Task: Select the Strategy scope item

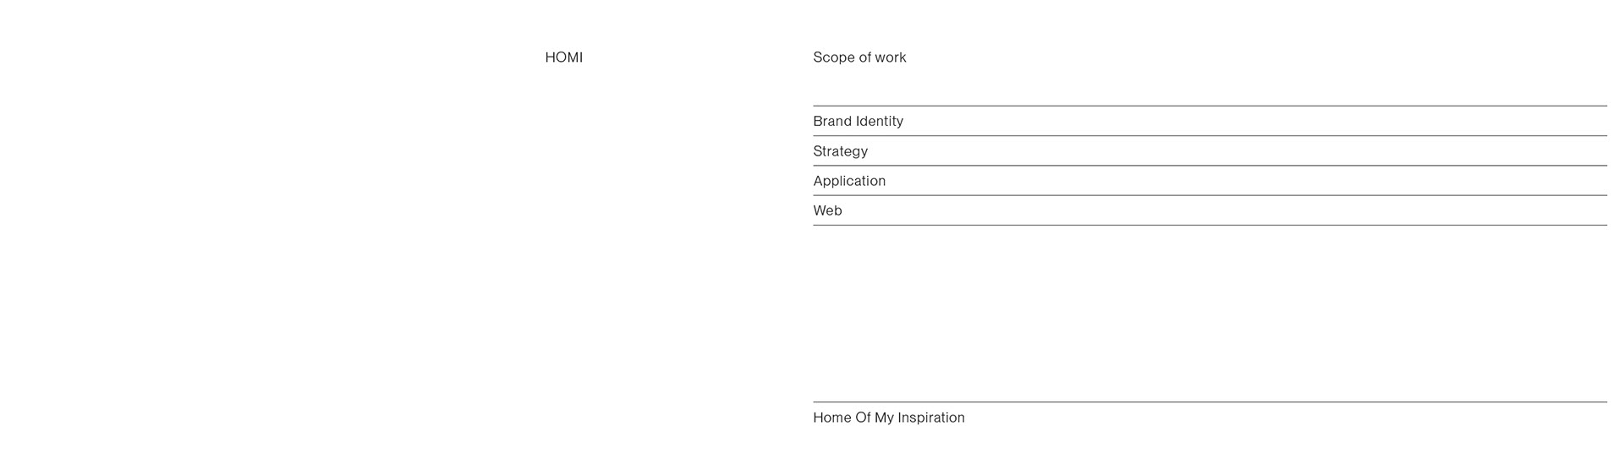Action: coord(840,151)
